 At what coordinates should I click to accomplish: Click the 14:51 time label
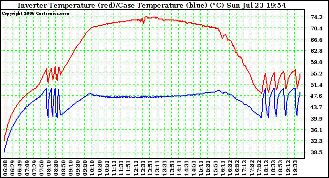[194, 168]
